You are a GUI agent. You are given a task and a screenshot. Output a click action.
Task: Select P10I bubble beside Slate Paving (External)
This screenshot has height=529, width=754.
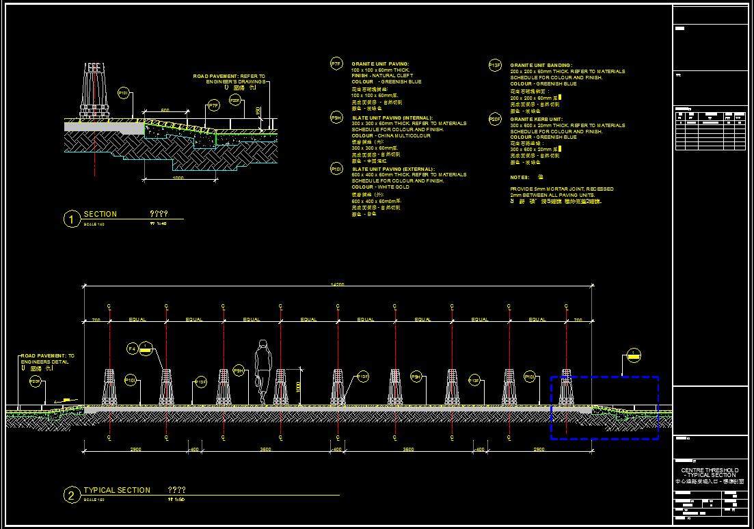[336, 169]
